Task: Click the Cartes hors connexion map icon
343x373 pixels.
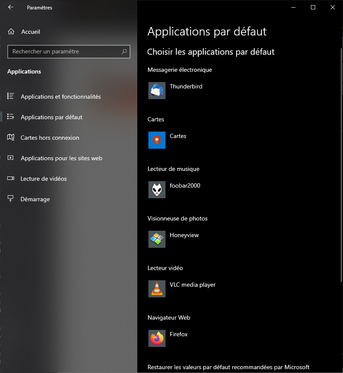Action: (x=11, y=137)
